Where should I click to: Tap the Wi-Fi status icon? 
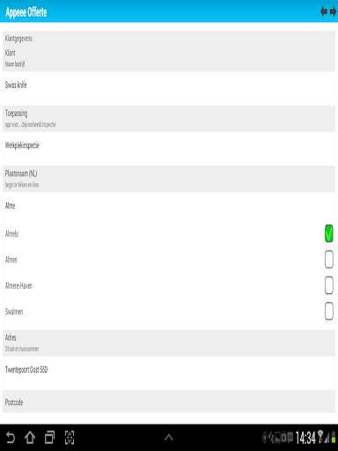(320, 437)
